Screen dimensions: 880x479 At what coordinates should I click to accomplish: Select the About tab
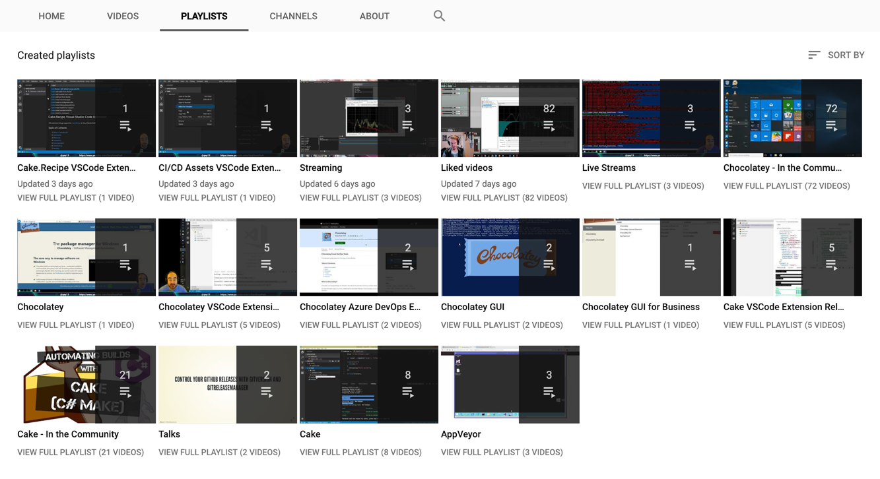(374, 16)
